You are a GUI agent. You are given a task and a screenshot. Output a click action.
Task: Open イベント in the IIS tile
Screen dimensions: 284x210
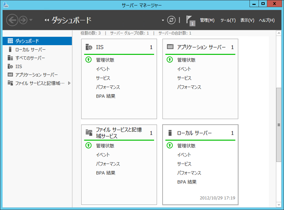[103, 69]
